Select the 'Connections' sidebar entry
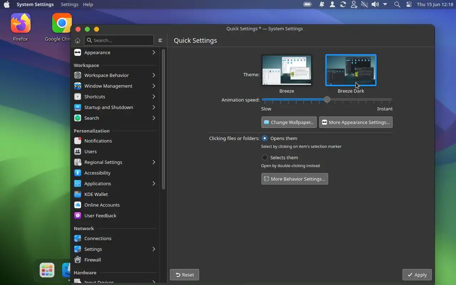 (115, 238)
